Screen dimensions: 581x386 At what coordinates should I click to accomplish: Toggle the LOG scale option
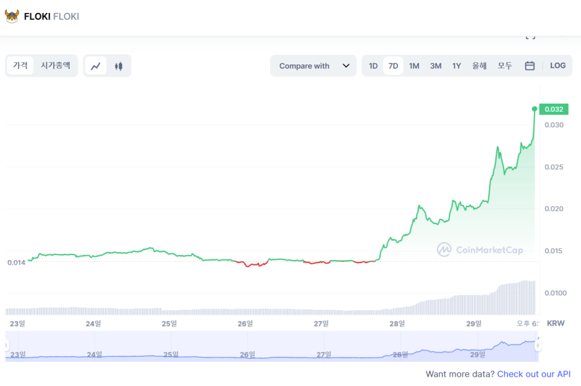tap(557, 66)
